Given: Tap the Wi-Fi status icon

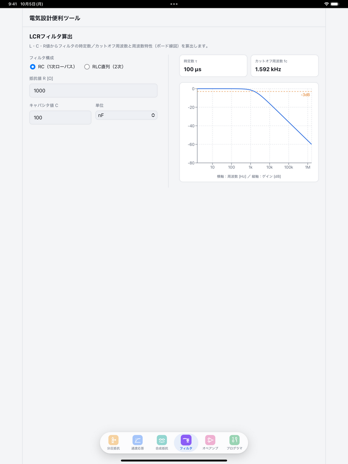Looking at the screenshot, I should [326, 4].
